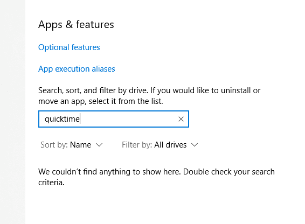Click the couldn't find anything message
The image size is (305, 224).
[156, 177]
